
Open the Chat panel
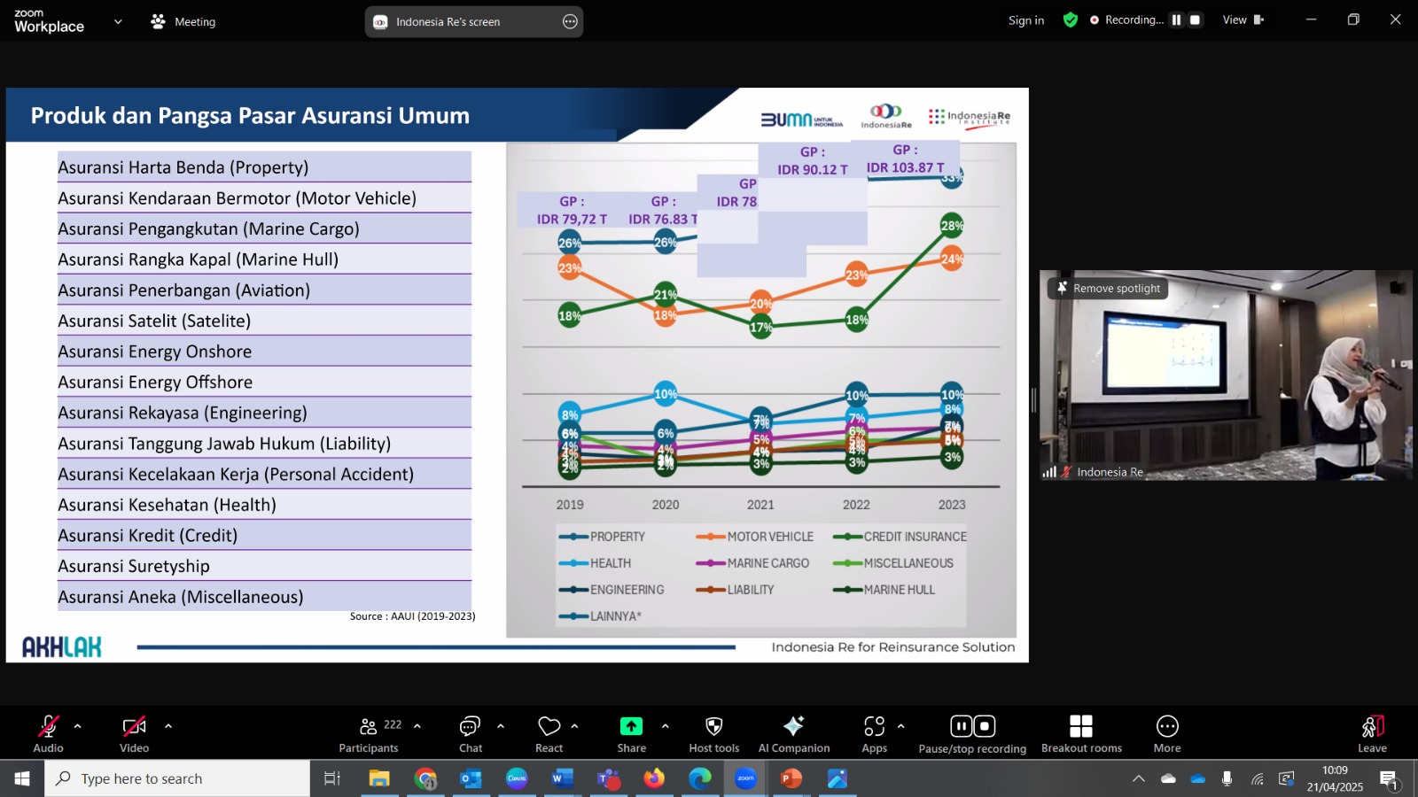(x=471, y=734)
